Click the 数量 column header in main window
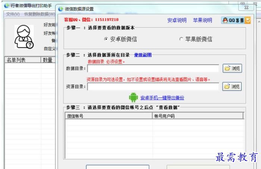This screenshot has width=261, height=169. [48, 60]
